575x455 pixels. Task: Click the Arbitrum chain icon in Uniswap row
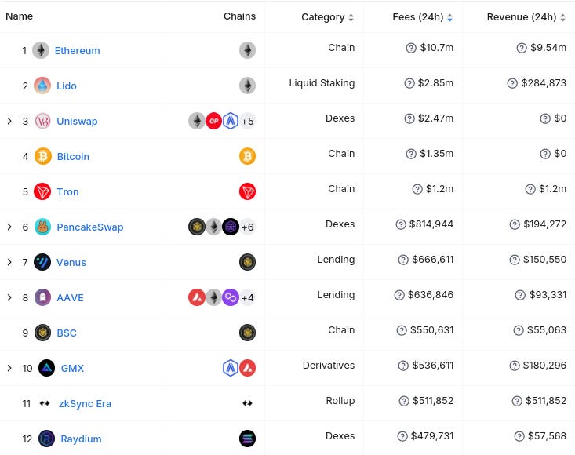[x=231, y=121]
